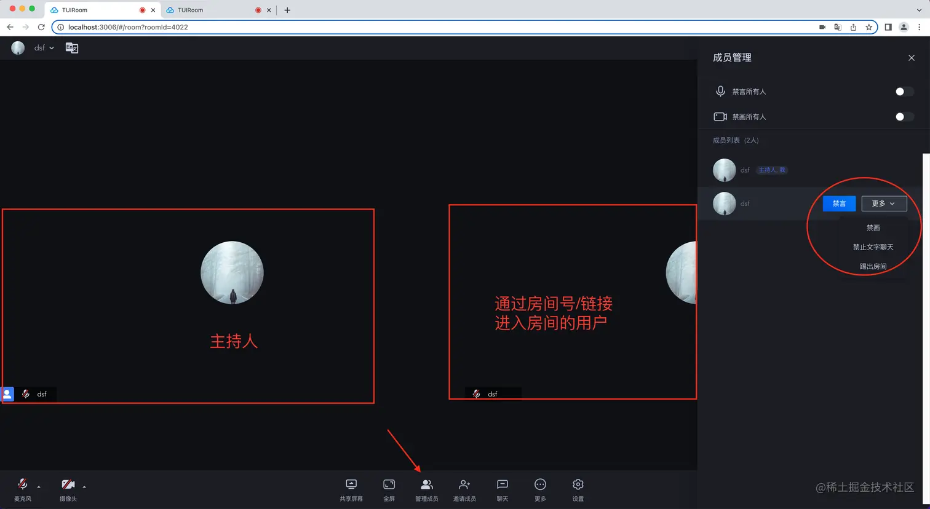Toggle the microphone icon in bottom toolbar

coord(23,484)
